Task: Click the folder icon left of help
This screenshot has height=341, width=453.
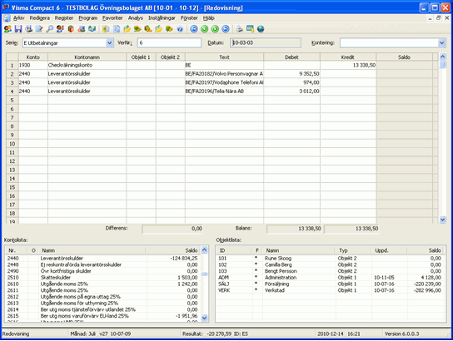Action: pos(169,29)
